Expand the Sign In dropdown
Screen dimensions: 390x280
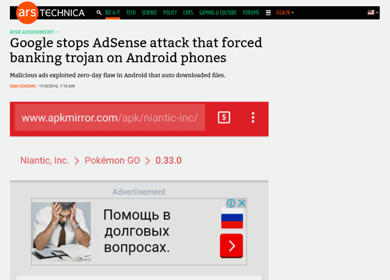click(285, 13)
